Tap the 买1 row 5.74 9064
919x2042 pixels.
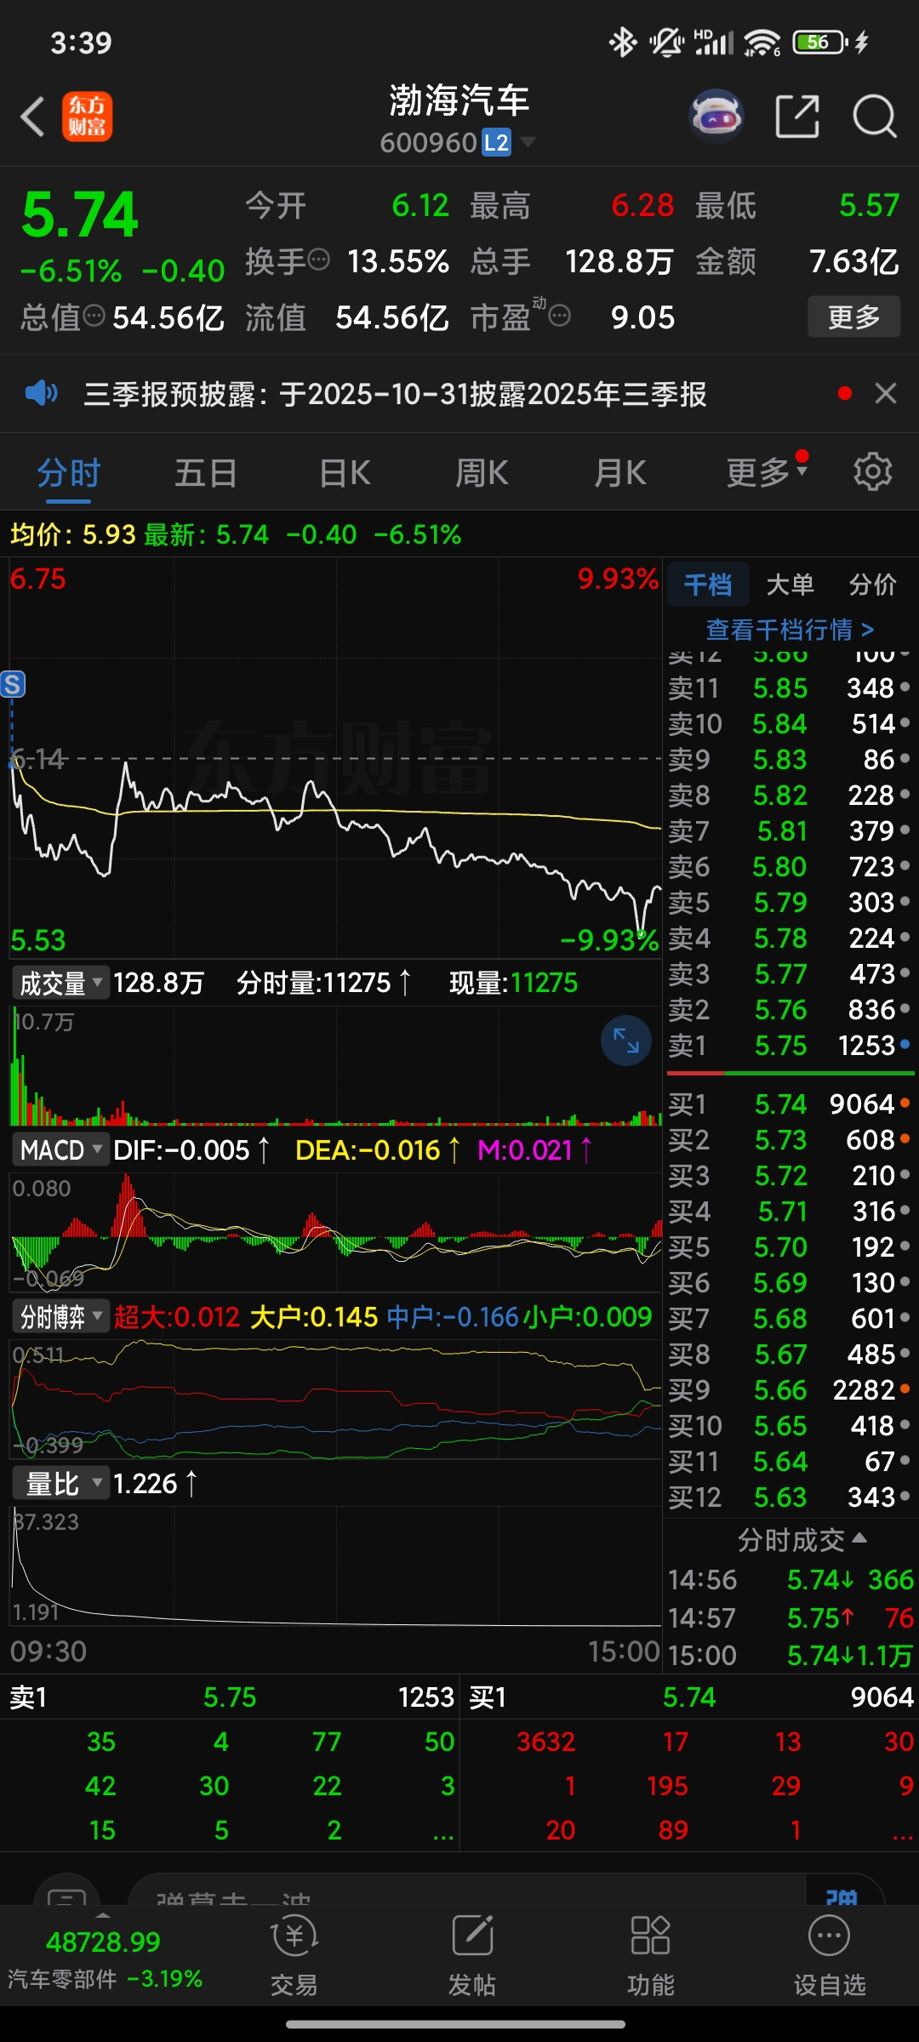click(x=790, y=1104)
